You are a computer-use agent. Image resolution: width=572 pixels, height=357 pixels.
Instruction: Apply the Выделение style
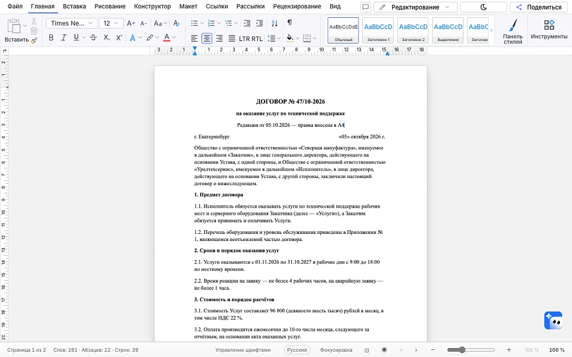pos(448,30)
